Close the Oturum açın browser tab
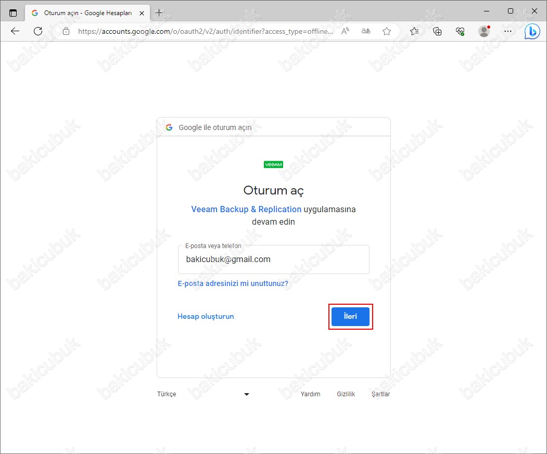 pyautogui.click(x=142, y=13)
